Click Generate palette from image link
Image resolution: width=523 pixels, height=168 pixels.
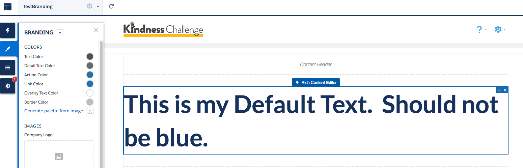[x=54, y=111]
